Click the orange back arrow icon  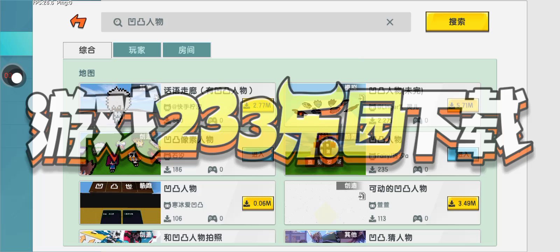(x=78, y=22)
